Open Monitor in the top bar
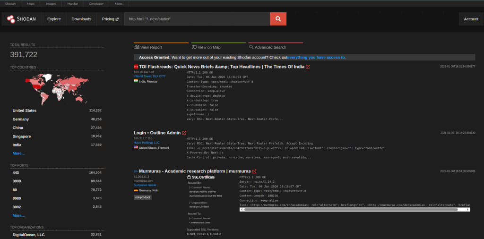484x239 pixels. pyautogui.click(x=72, y=4)
